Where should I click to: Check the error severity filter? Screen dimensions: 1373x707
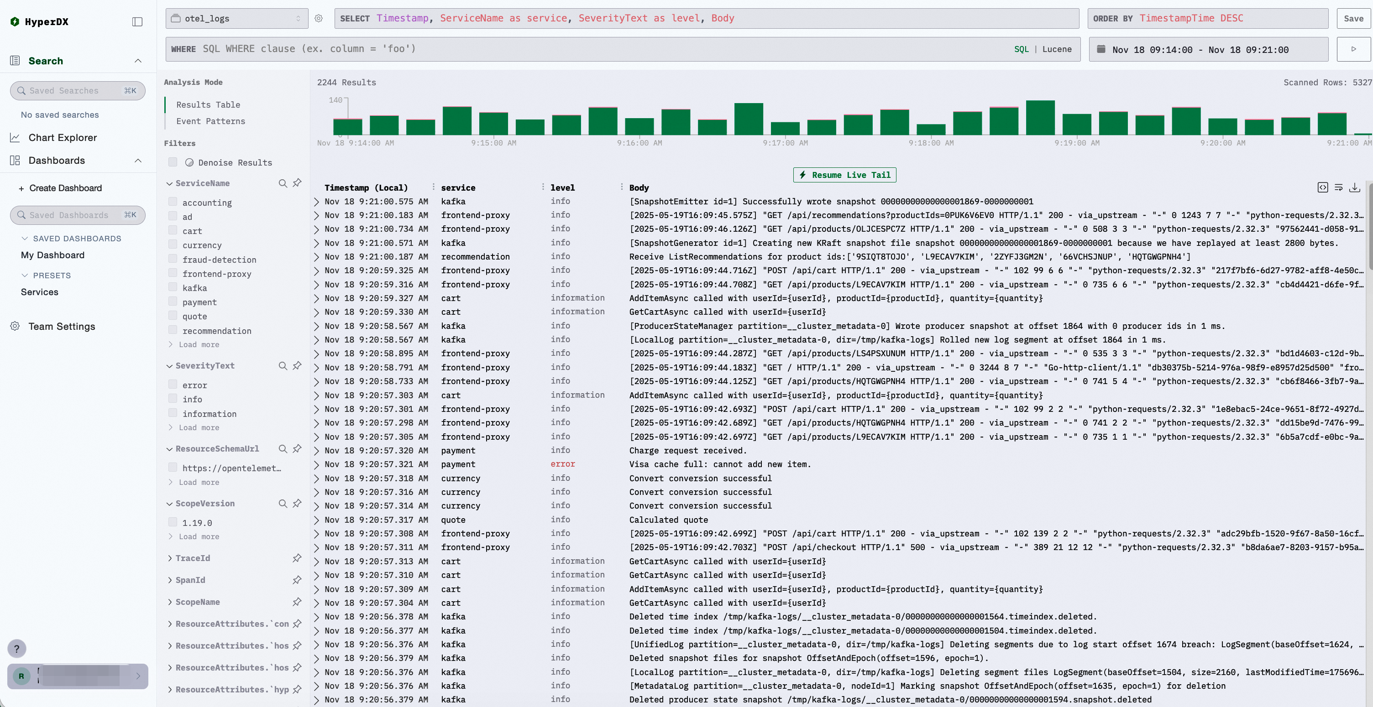(x=173, y=384)
